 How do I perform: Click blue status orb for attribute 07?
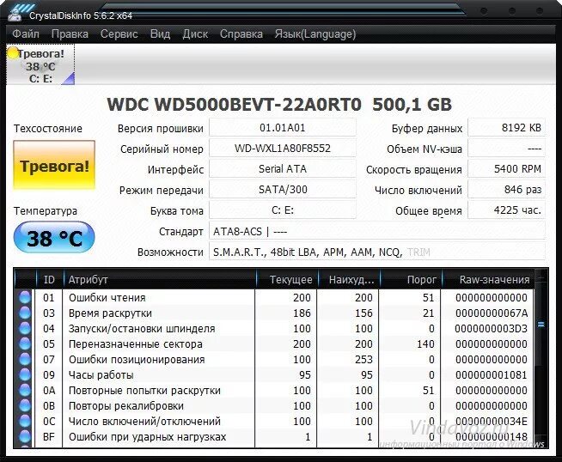click(25, 359)
